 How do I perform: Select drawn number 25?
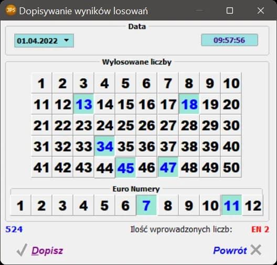(x=125, y=125)
